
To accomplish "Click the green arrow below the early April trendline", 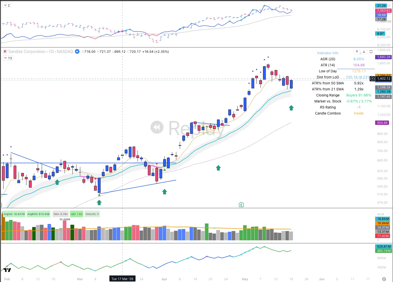I will pyautogui.click(x=164, y=192).
